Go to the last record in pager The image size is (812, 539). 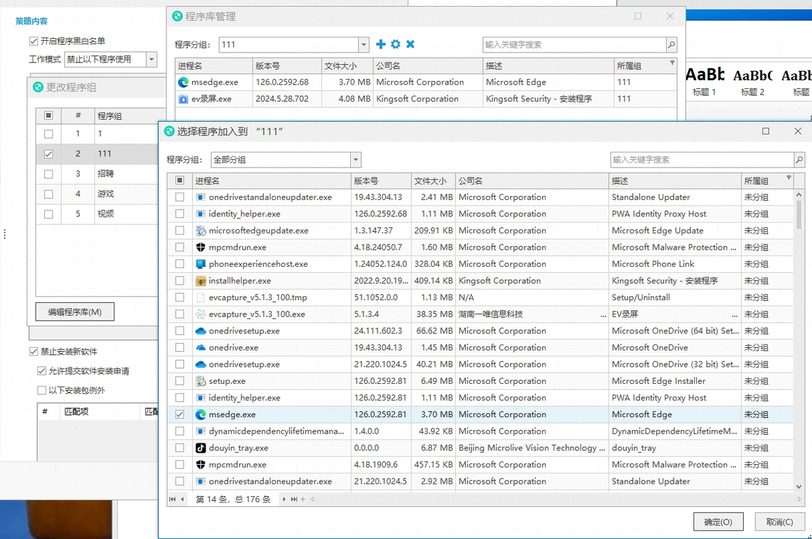click(x=294, y=500)
